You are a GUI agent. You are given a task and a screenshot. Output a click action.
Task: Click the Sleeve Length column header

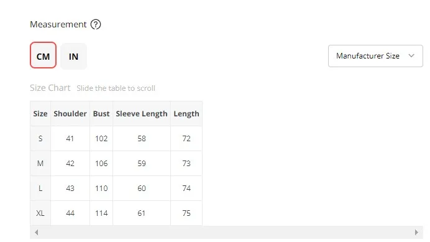click(x=142, y=114)
